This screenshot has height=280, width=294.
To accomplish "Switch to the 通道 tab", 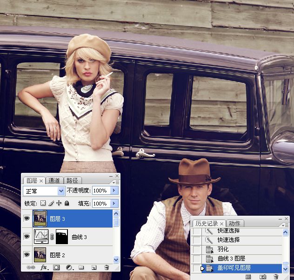I will 54,181.
